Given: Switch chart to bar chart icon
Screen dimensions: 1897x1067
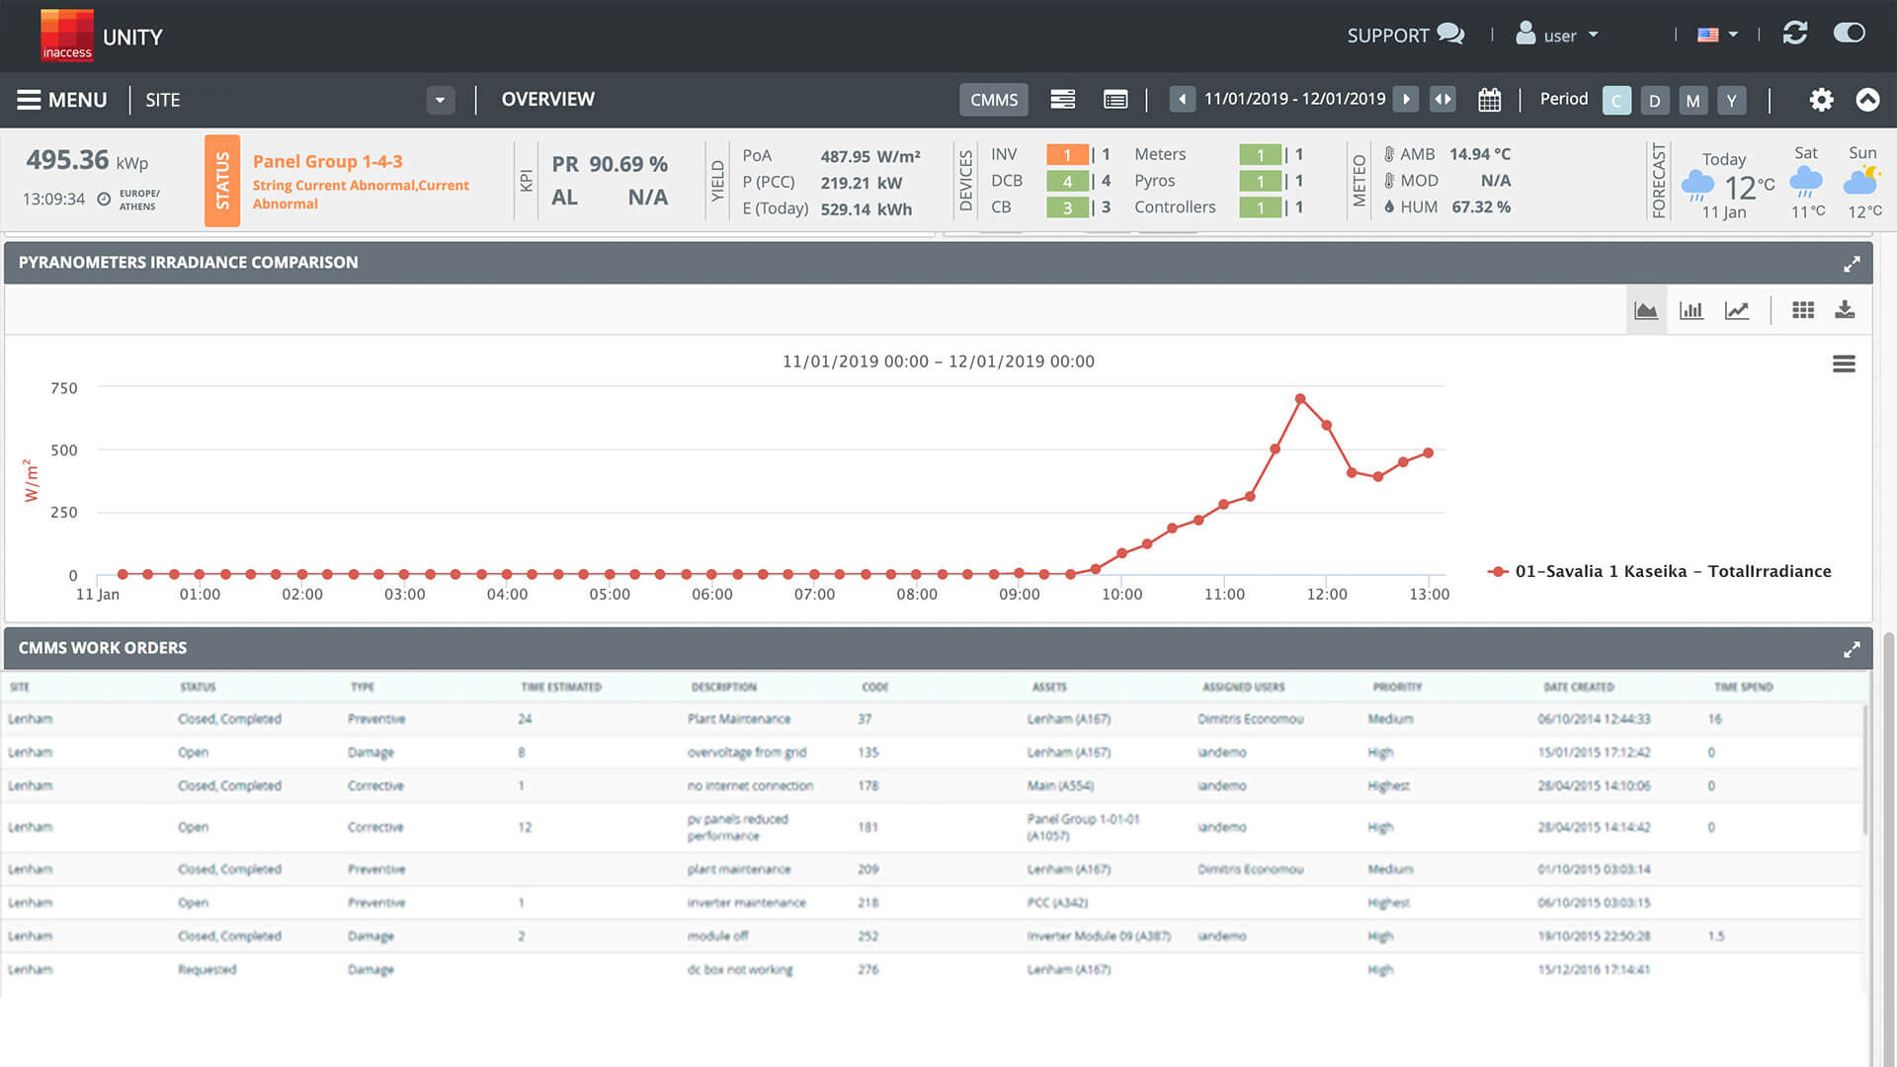Looking at the screenshot, I should 1691,310.
